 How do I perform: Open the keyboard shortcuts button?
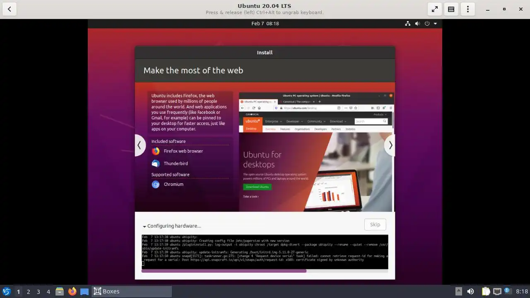pyautogui.click(x=451, y=9)
